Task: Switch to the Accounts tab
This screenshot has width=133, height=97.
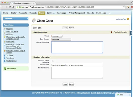Action: 23,13
